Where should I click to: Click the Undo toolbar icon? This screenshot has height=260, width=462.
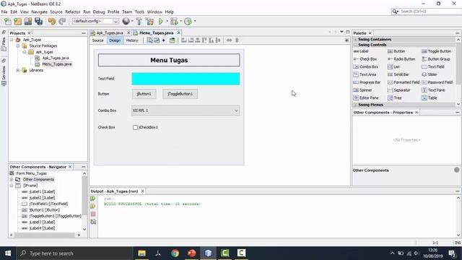click(x=52, y=21)
